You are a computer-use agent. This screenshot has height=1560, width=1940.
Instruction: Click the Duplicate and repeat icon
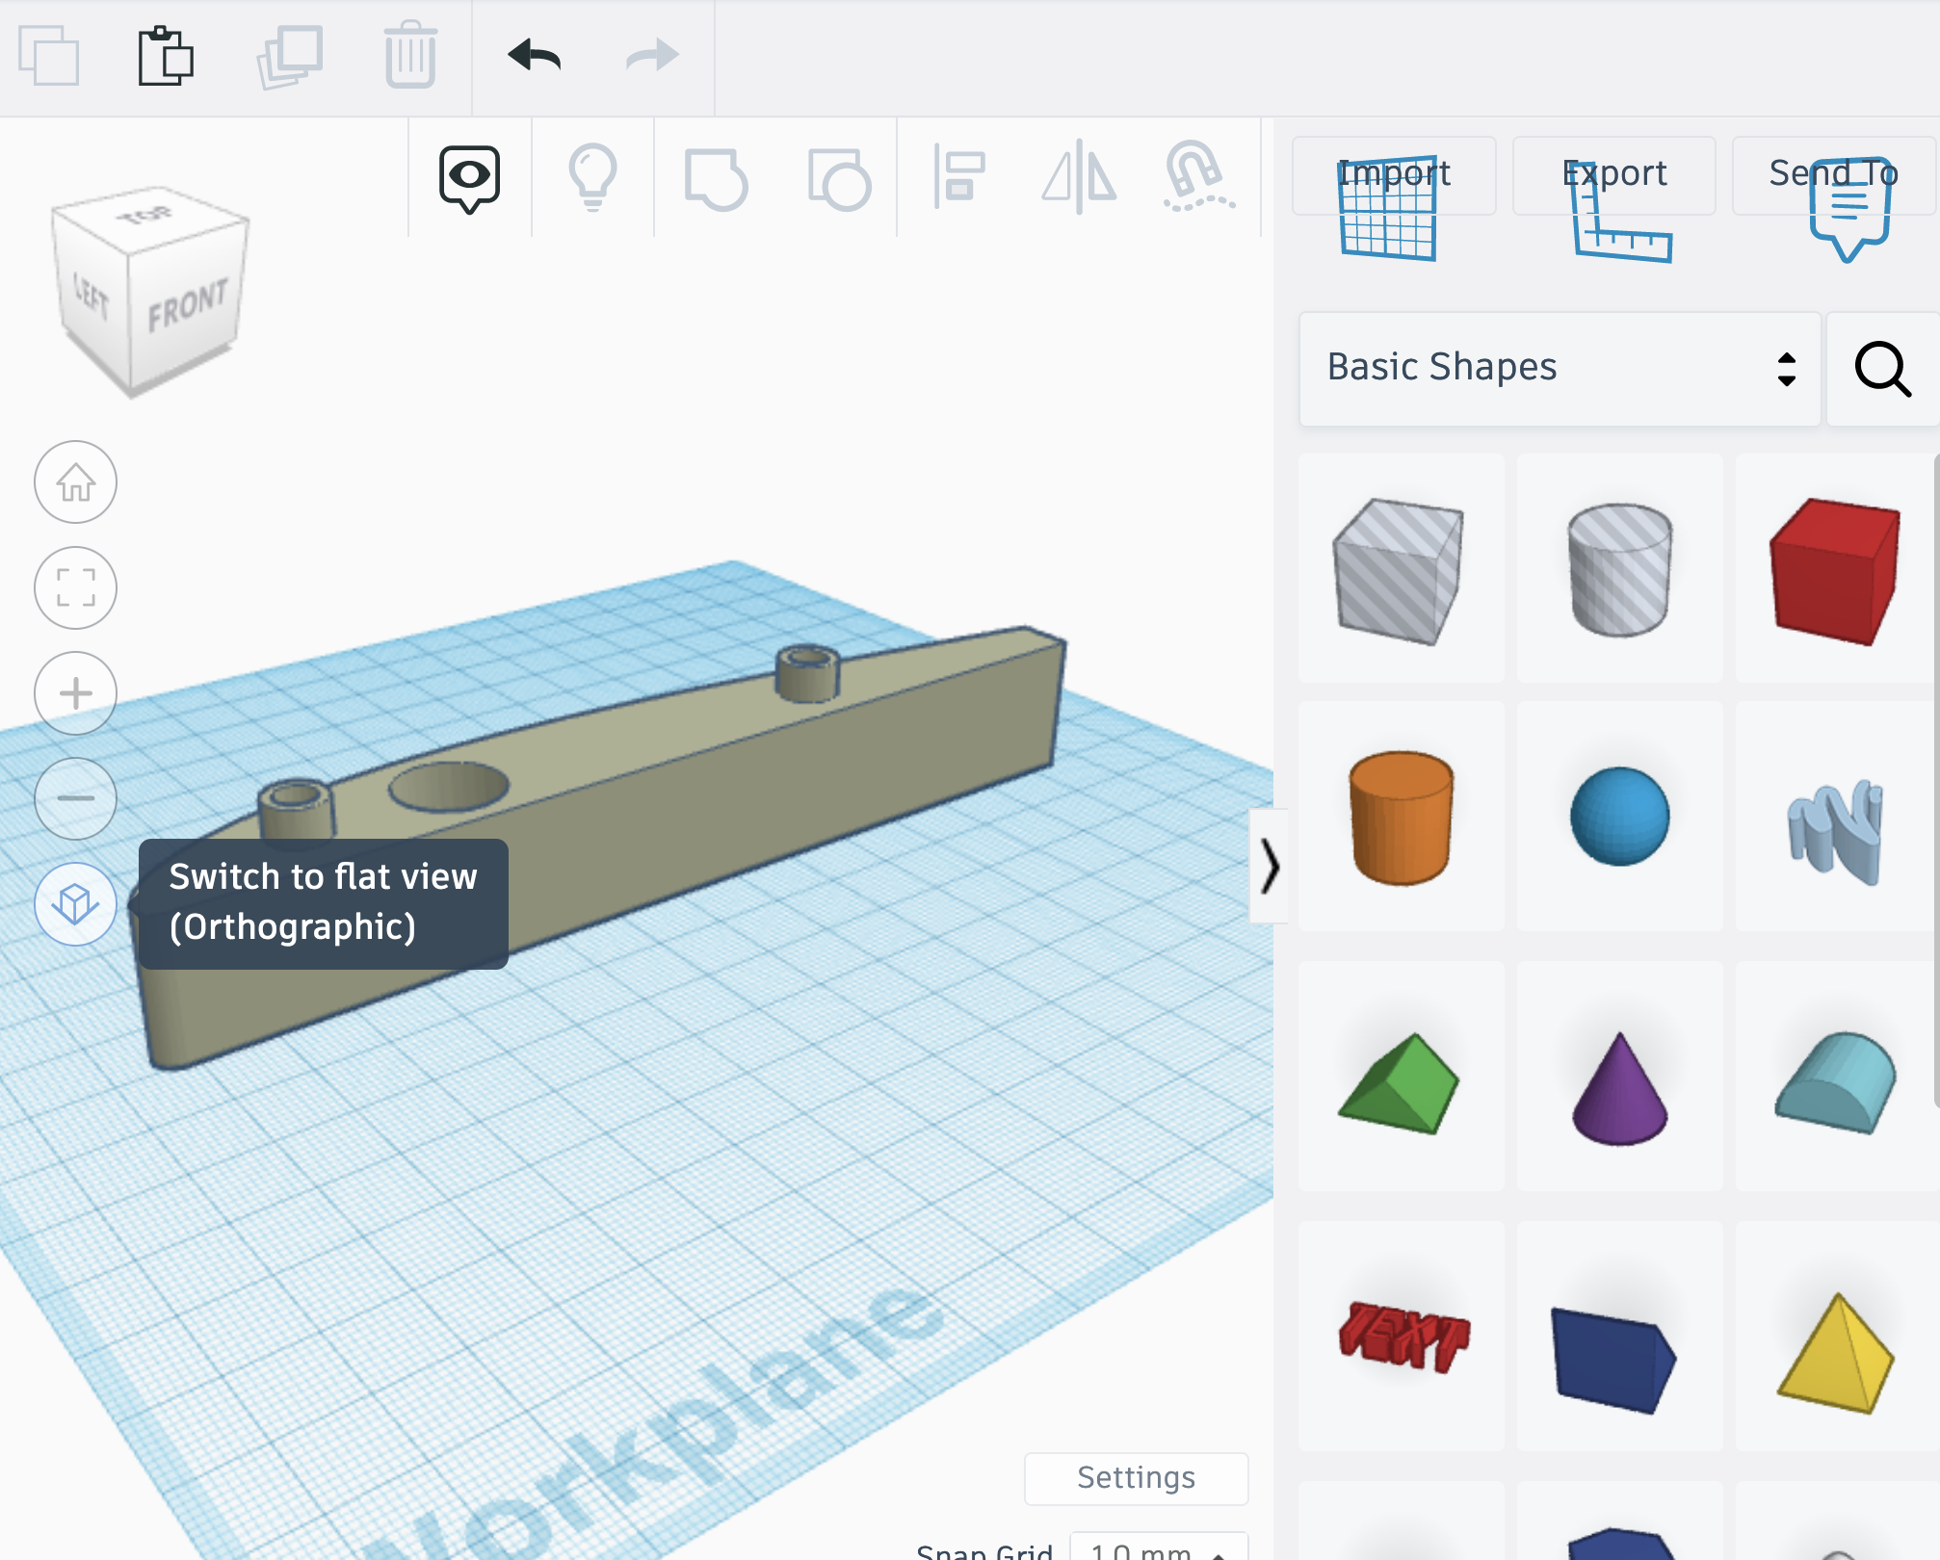[289, 57]
